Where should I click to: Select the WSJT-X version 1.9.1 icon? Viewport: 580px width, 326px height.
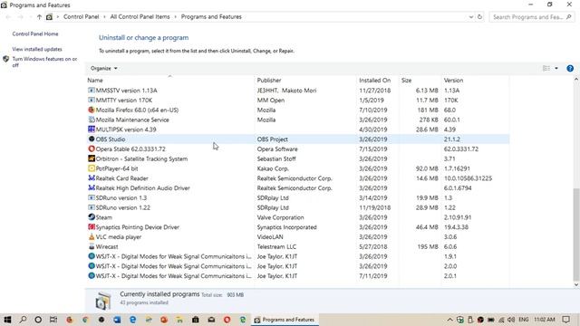click(x=92, y=256)
